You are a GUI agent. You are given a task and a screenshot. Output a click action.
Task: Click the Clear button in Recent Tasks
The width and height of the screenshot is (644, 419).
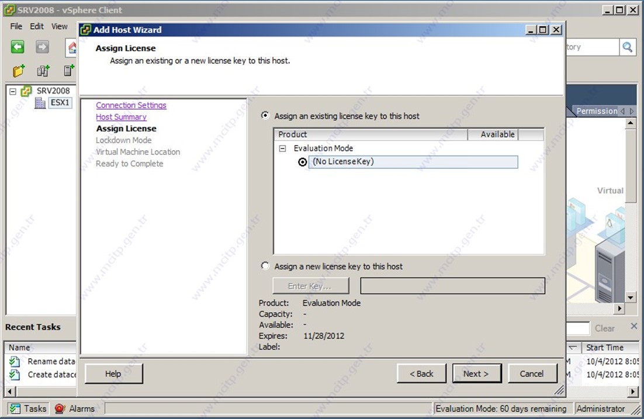pyautogui.click(x=605, y=328)
